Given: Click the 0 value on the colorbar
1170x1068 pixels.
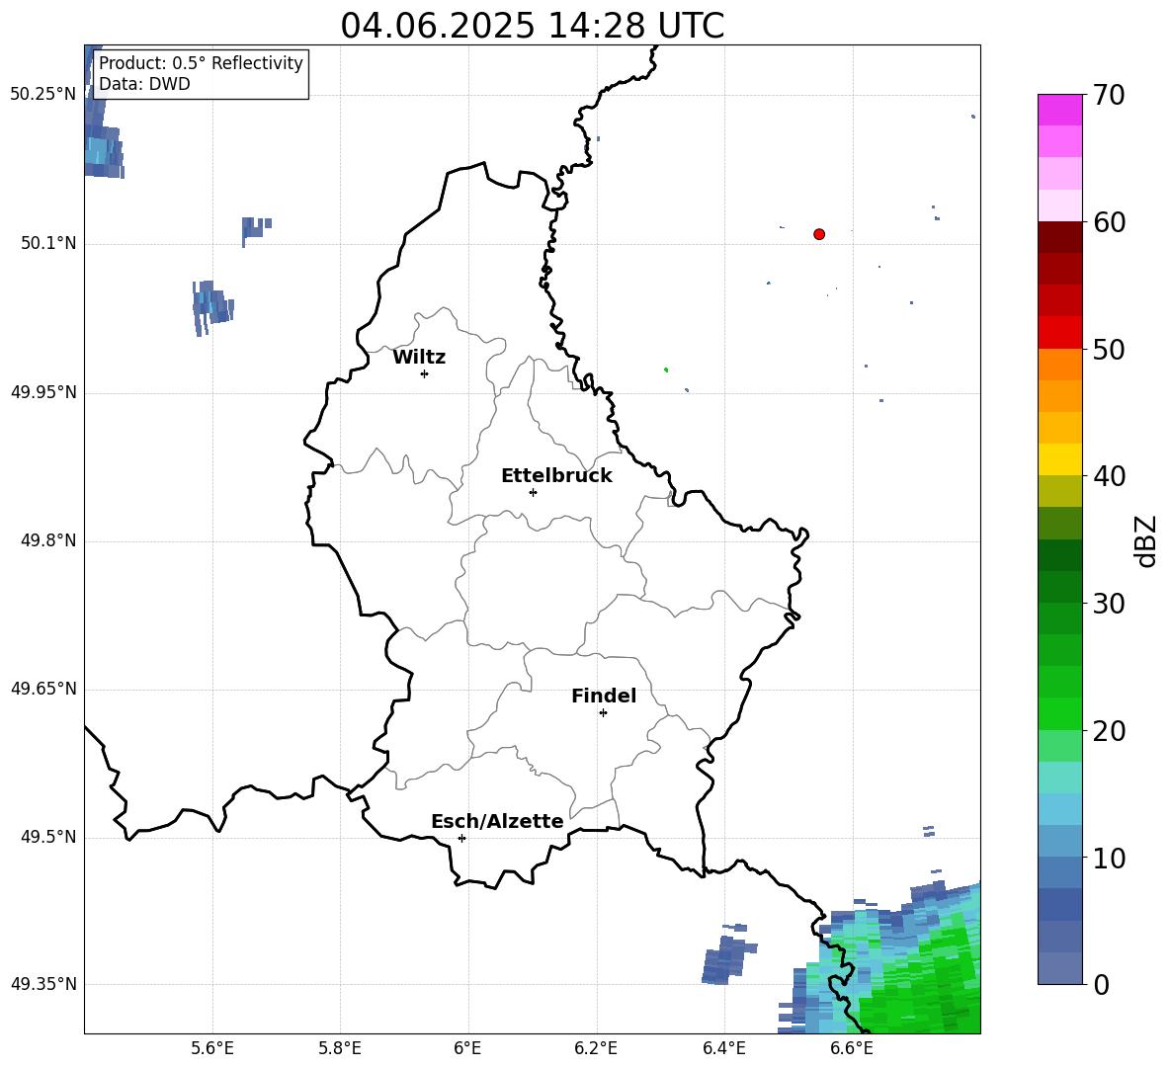Looking at the screenshot, I should (x=1101, y=984).
